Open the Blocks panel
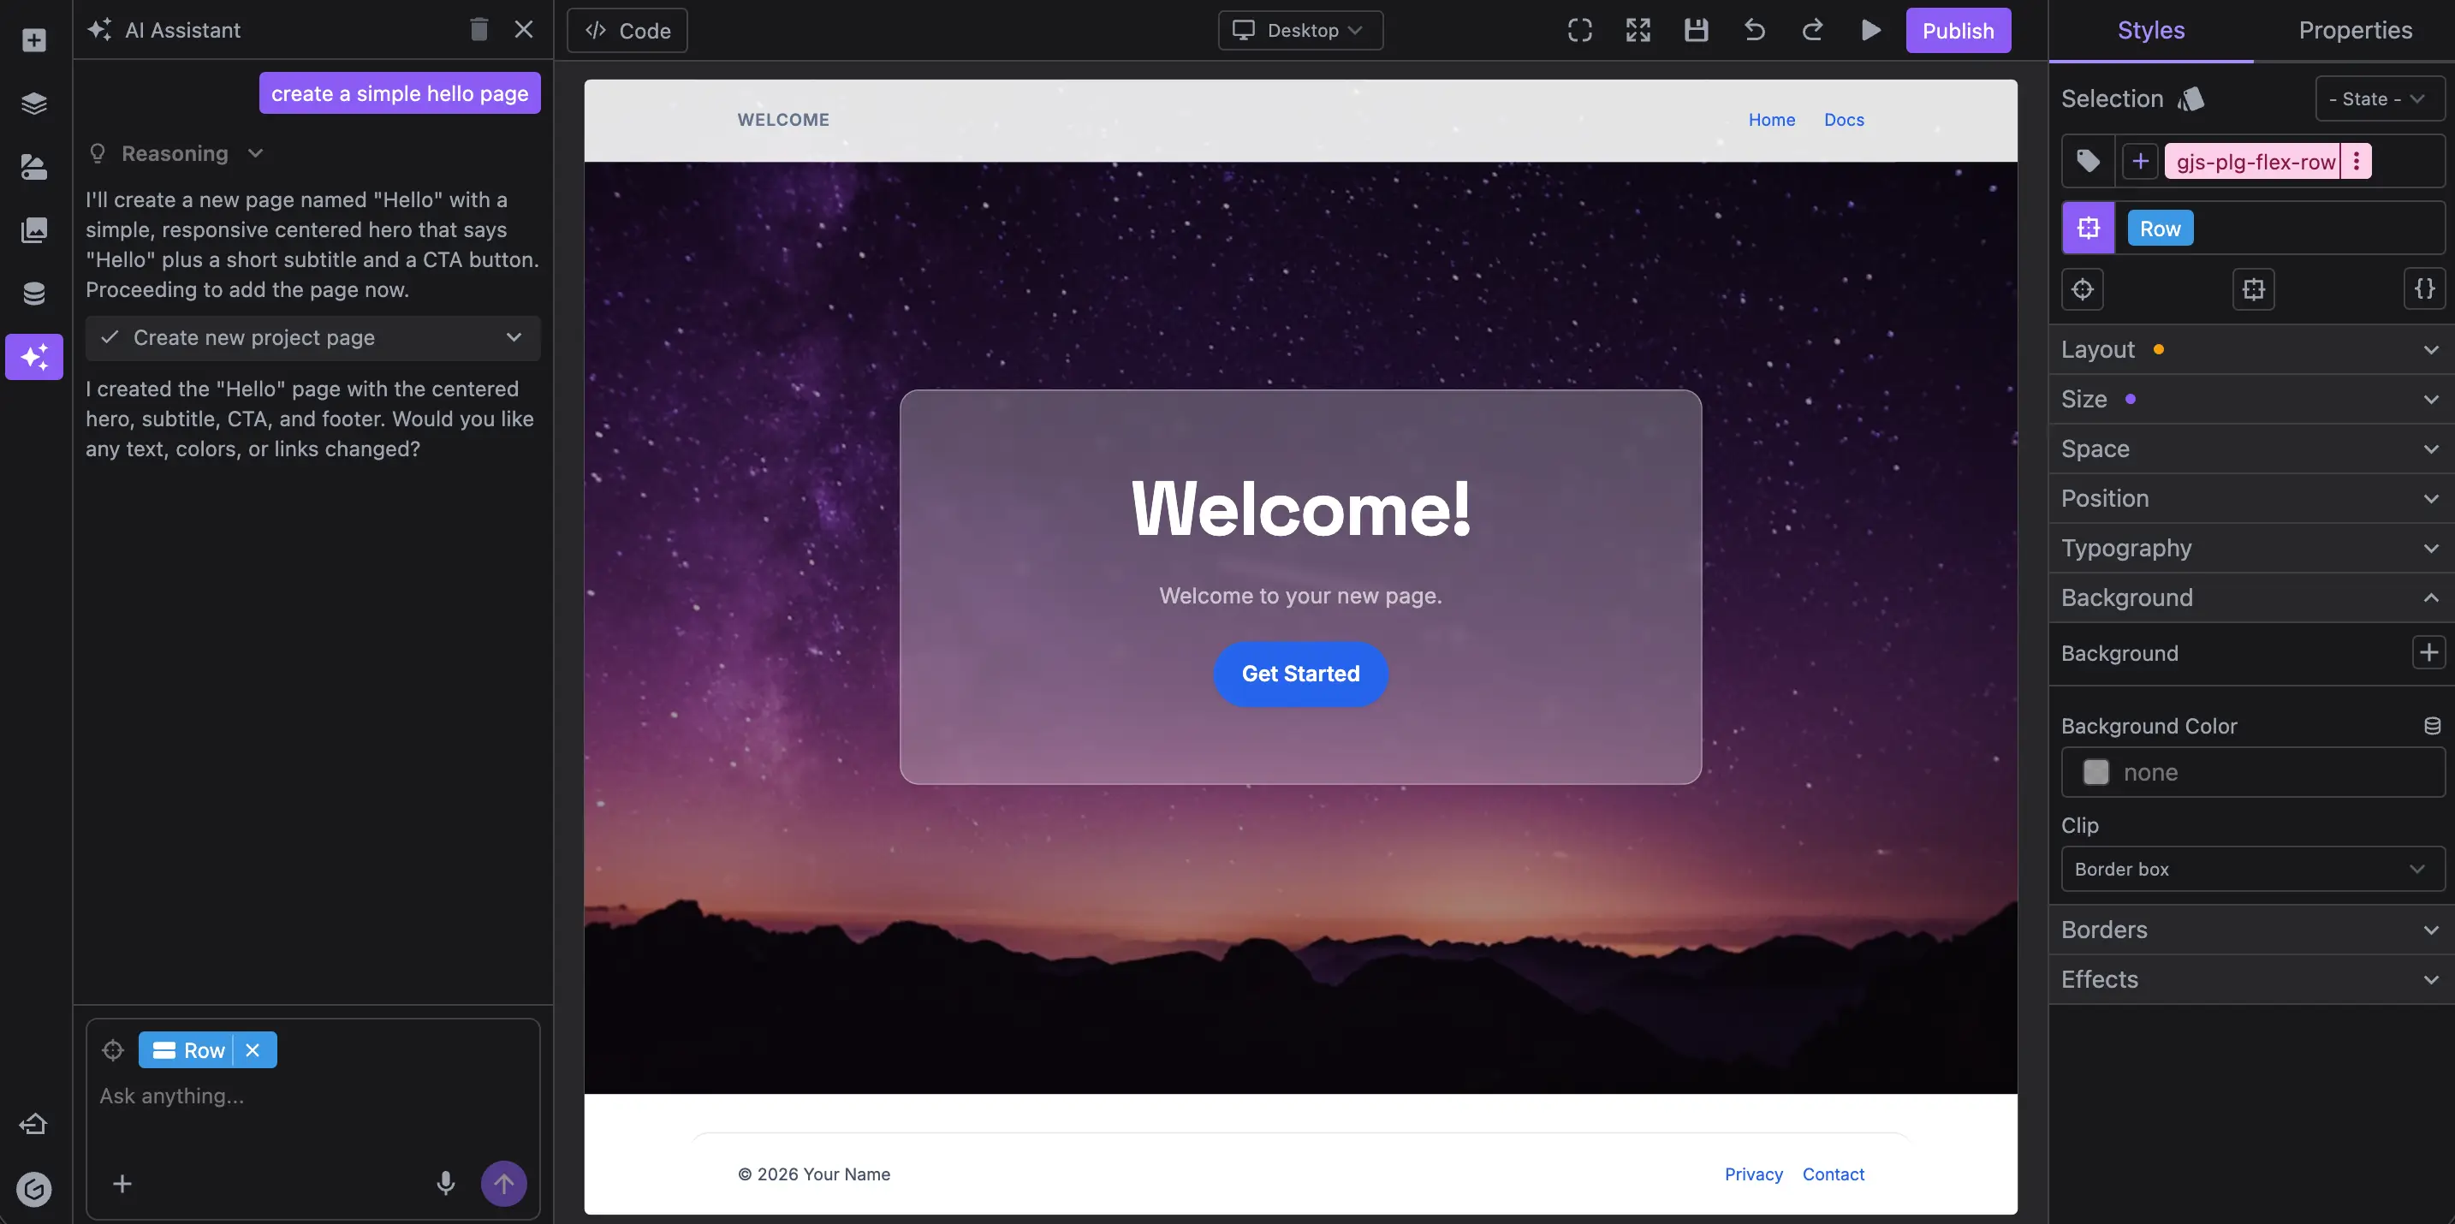This screenshot has height=1224, width=2455. [x=34, y=40]
